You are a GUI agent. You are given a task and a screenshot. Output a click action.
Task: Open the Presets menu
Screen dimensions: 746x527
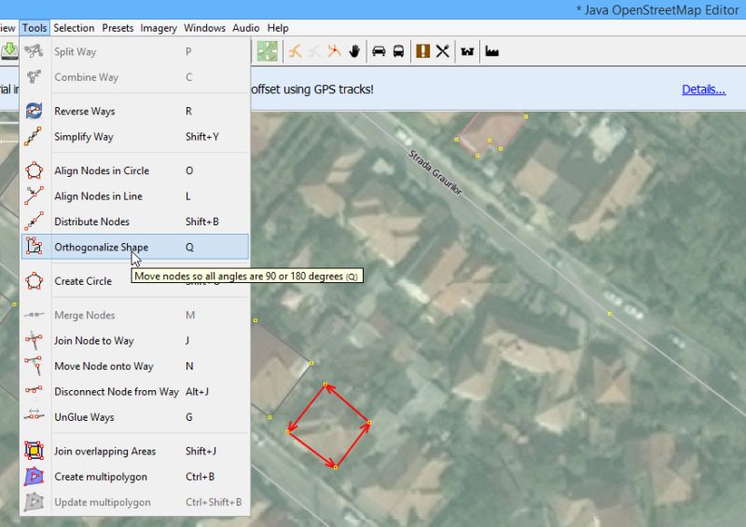click(117, 28)
